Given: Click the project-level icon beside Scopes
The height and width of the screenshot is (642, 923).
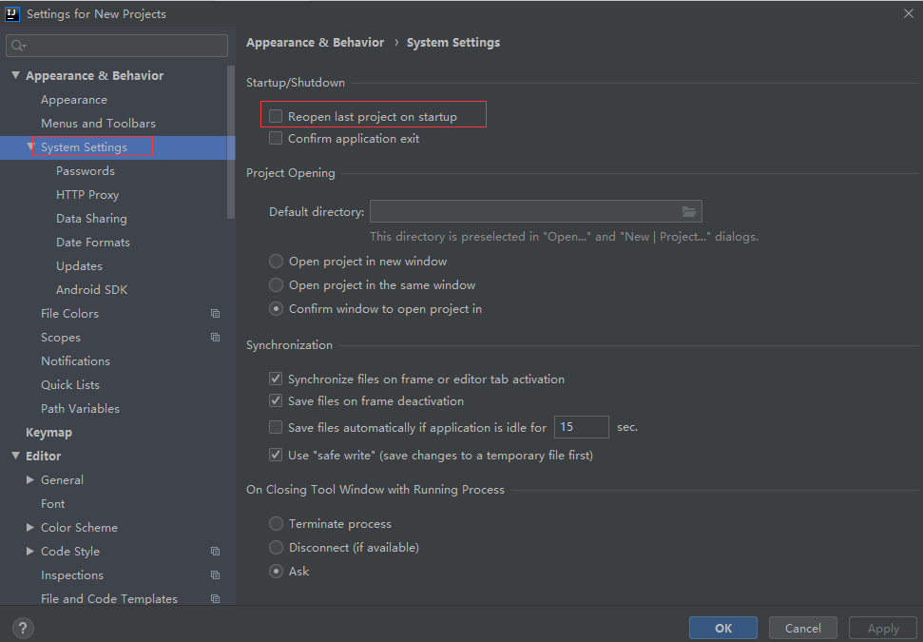Looking at the screenshot, I should click(x=215, y=337).
